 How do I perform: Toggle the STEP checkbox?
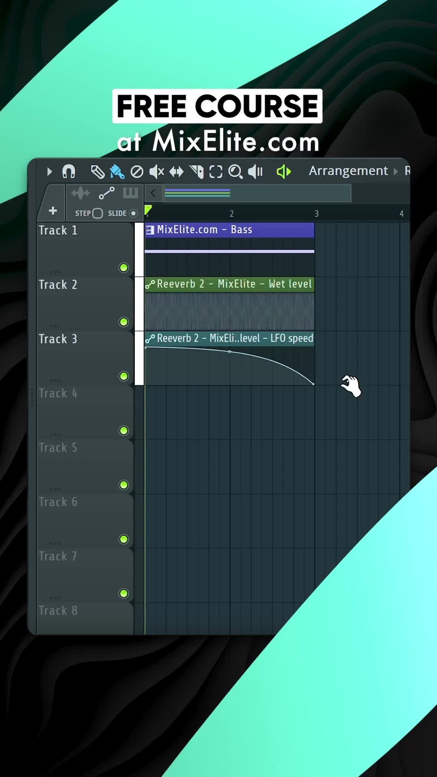pyautogui.click(x=98, y=213)
